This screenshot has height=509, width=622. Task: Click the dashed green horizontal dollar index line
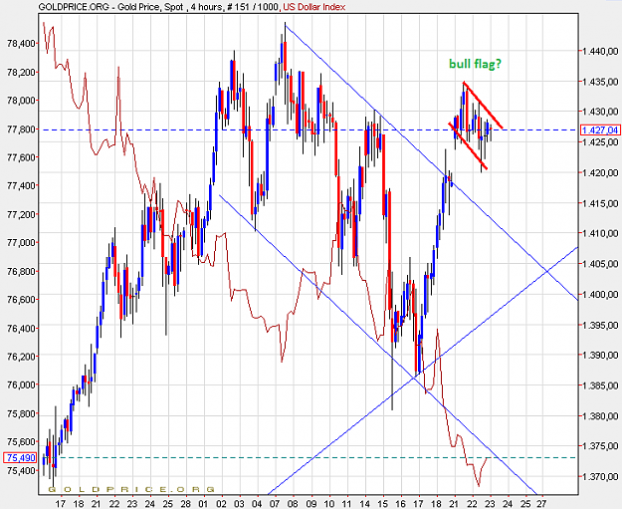(308, 458)
